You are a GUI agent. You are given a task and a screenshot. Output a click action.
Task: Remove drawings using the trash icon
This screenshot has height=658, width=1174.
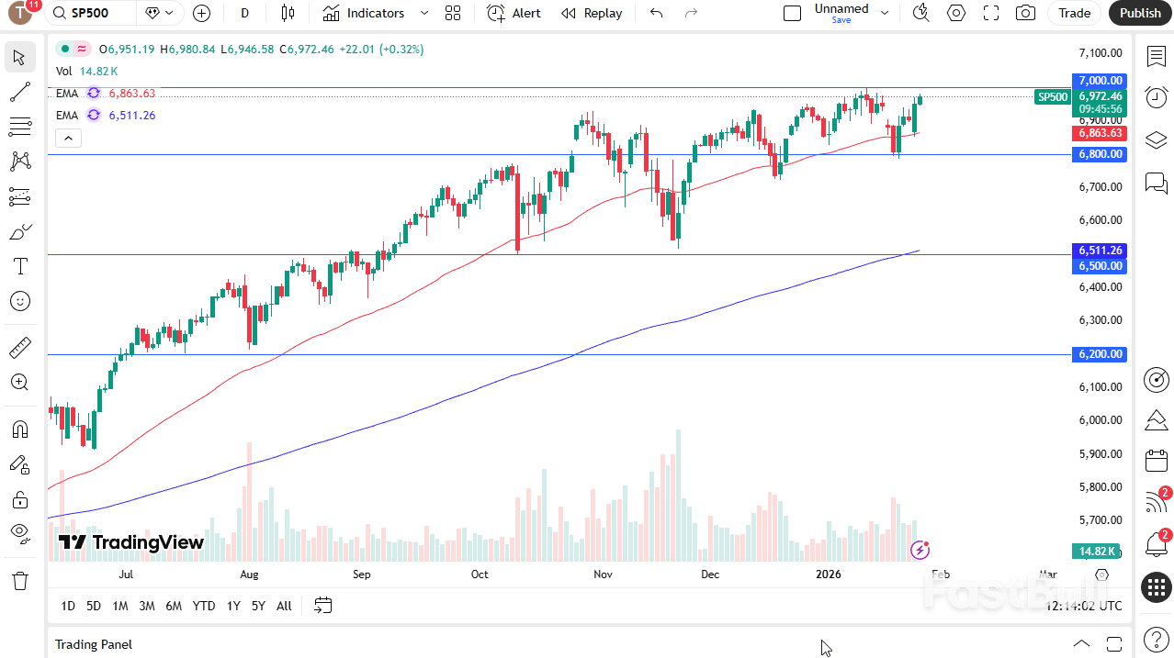[x=19, y=580]
